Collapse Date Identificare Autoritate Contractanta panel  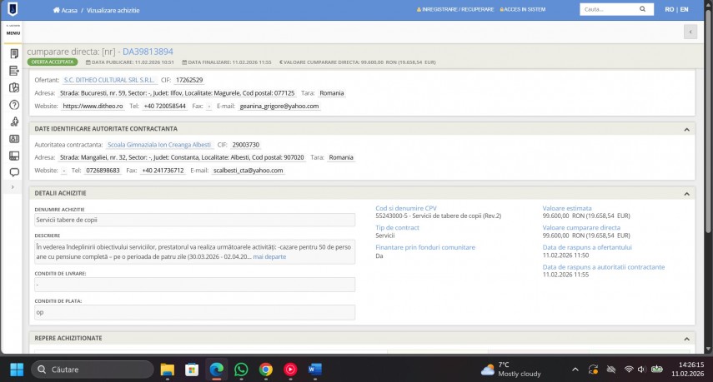pos(686,129)
